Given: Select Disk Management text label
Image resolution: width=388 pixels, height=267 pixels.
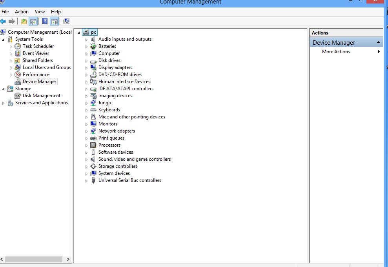Looking at the screenshot, I should click(x=42, y=96).
